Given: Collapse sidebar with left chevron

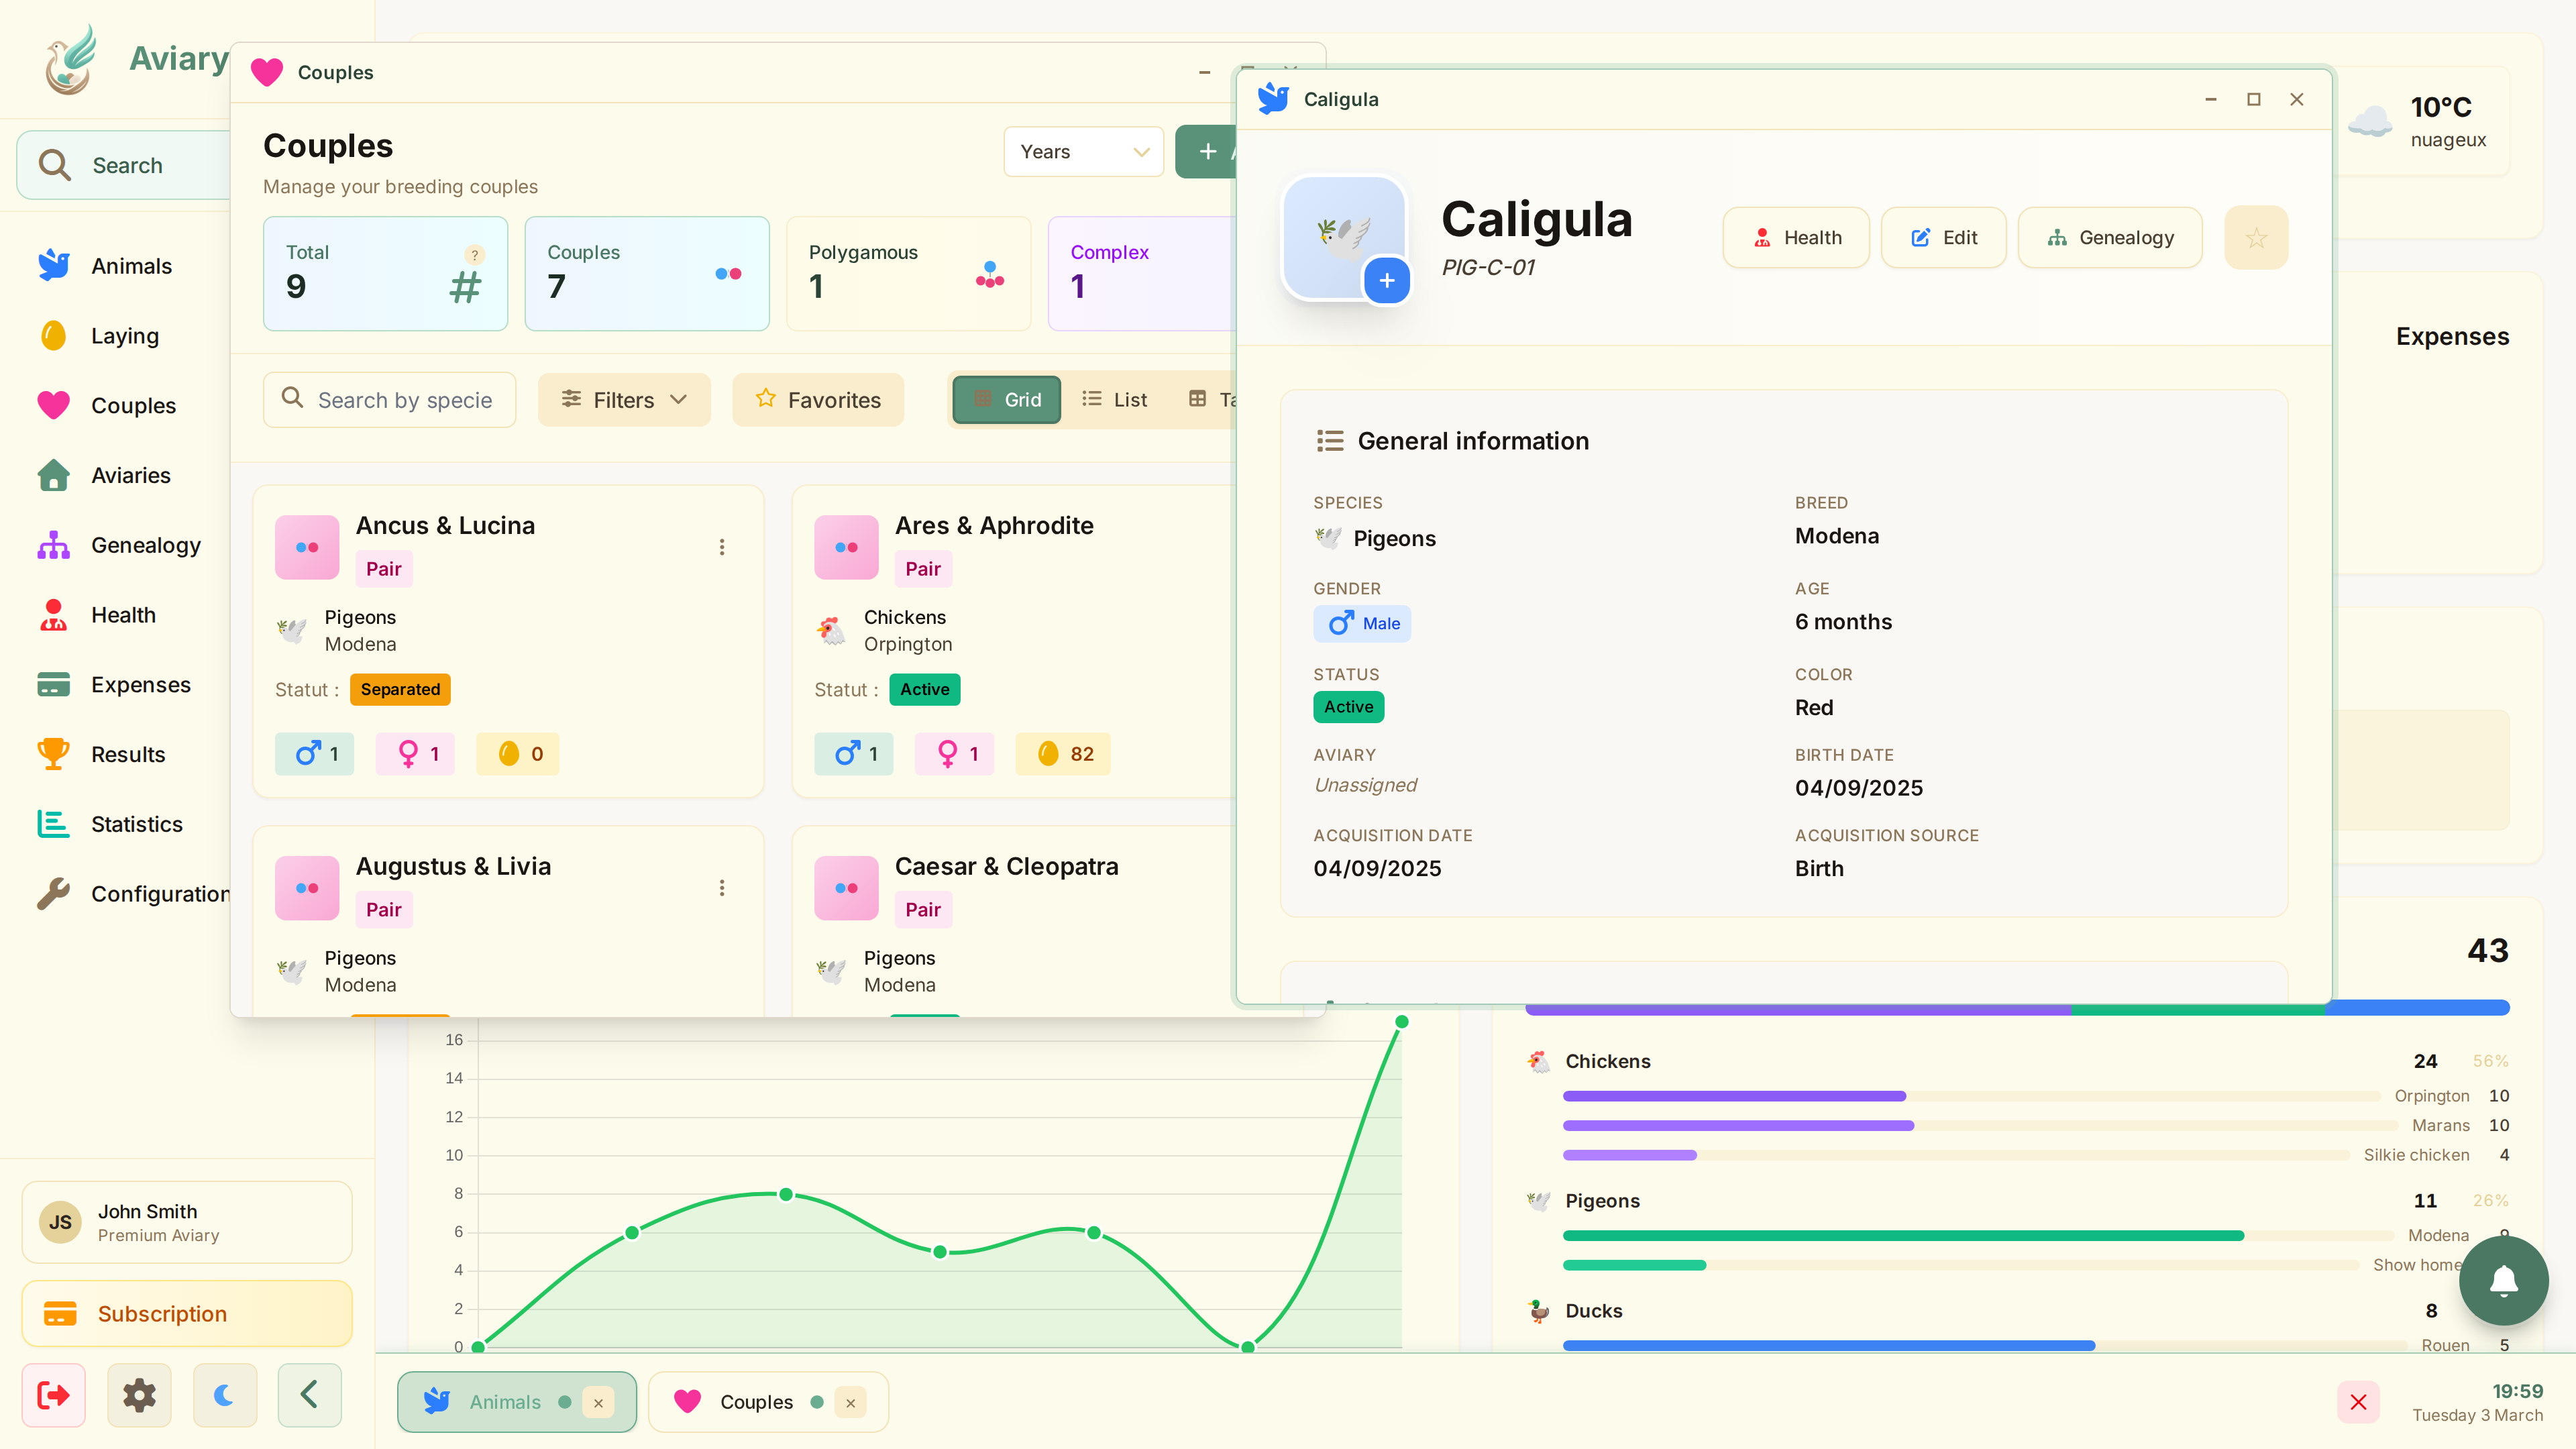Looking at the screenshot, I should tap(309, 1395).
